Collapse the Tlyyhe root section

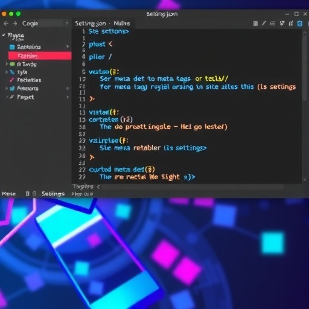(x=4, y=35)
